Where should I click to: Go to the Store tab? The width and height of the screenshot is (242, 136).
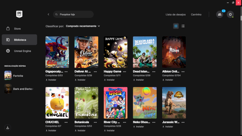tap(17, 29)
